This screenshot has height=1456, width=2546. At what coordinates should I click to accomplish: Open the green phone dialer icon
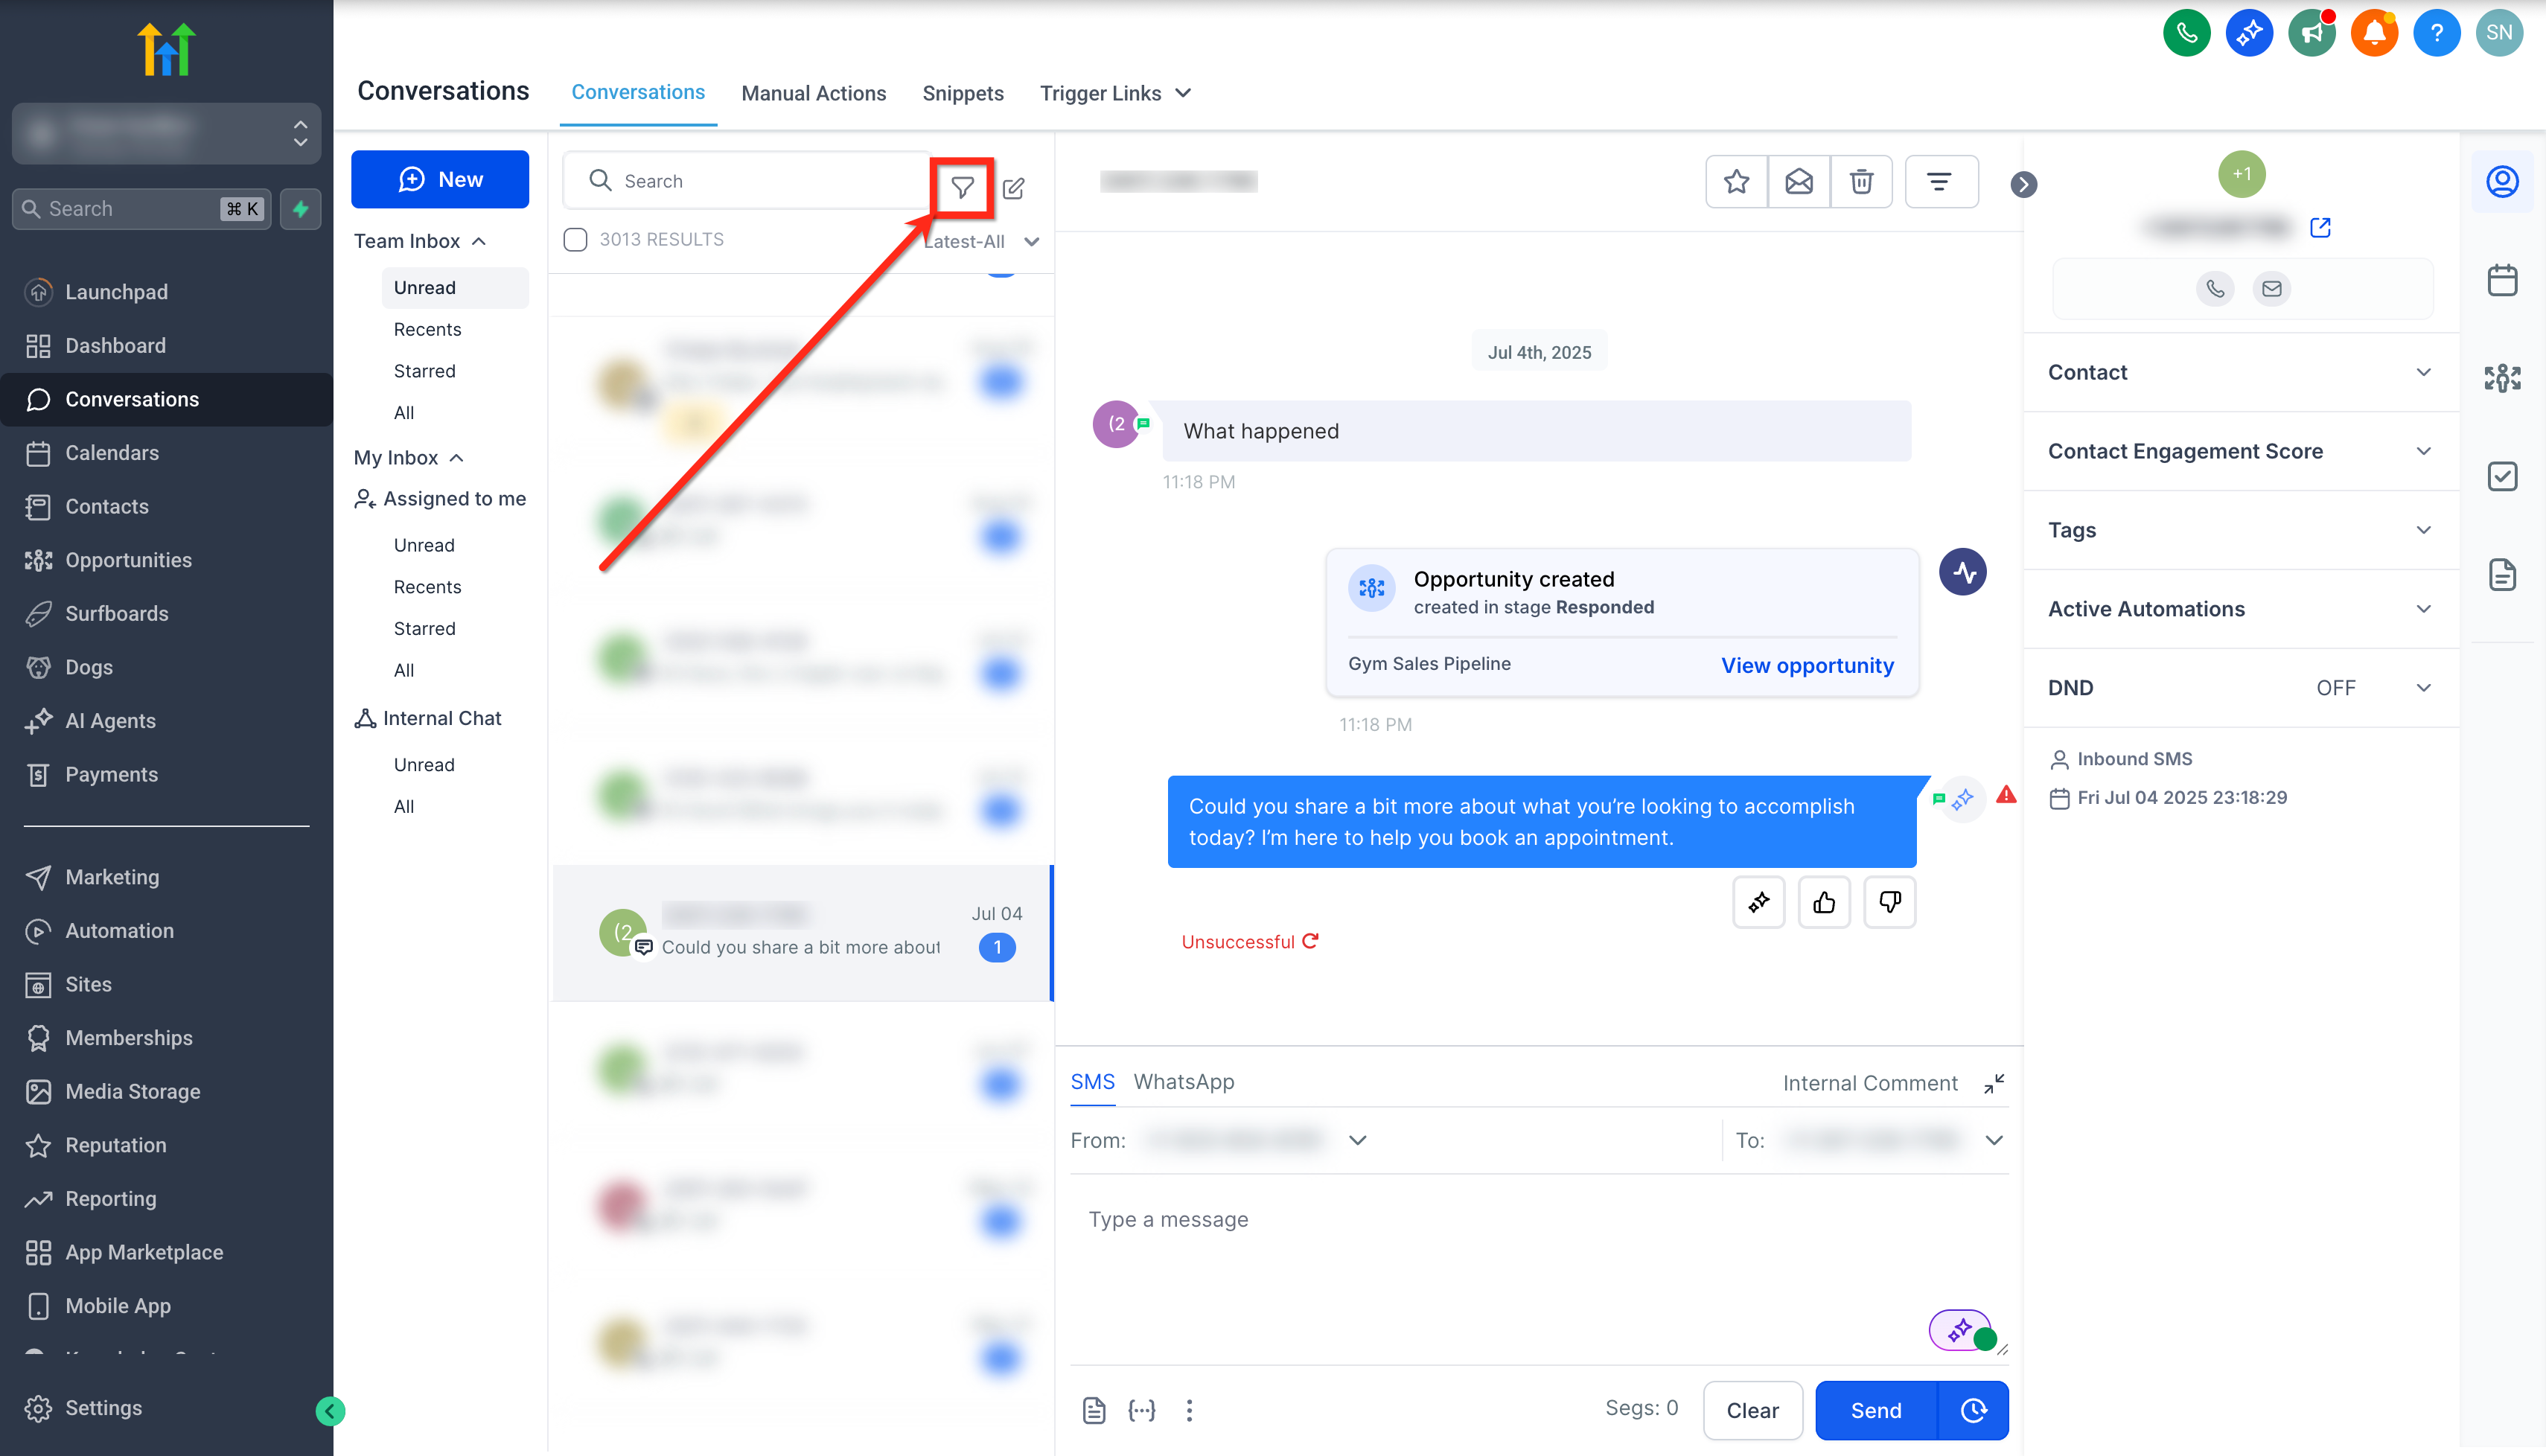pos(2186,33)
